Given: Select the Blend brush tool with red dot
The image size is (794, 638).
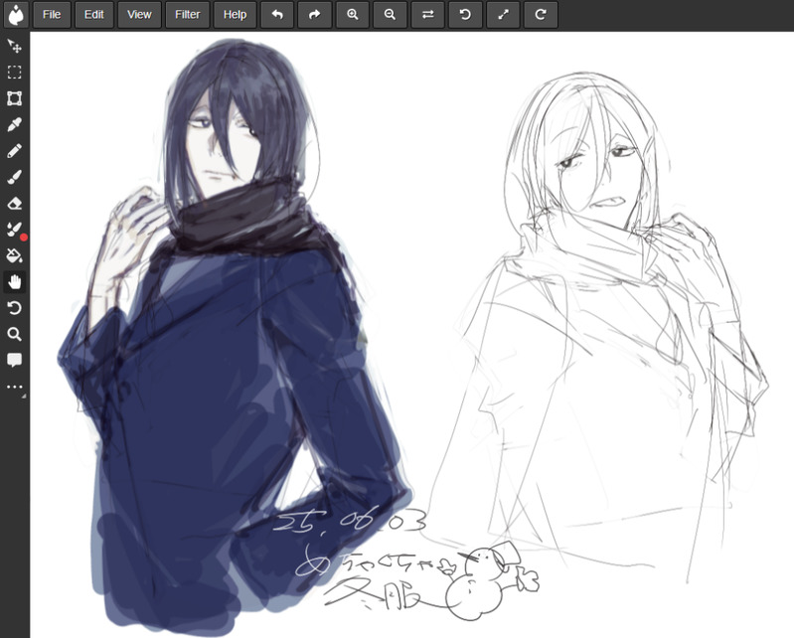Looking at the screenshot, I should [x=14, y=230].
